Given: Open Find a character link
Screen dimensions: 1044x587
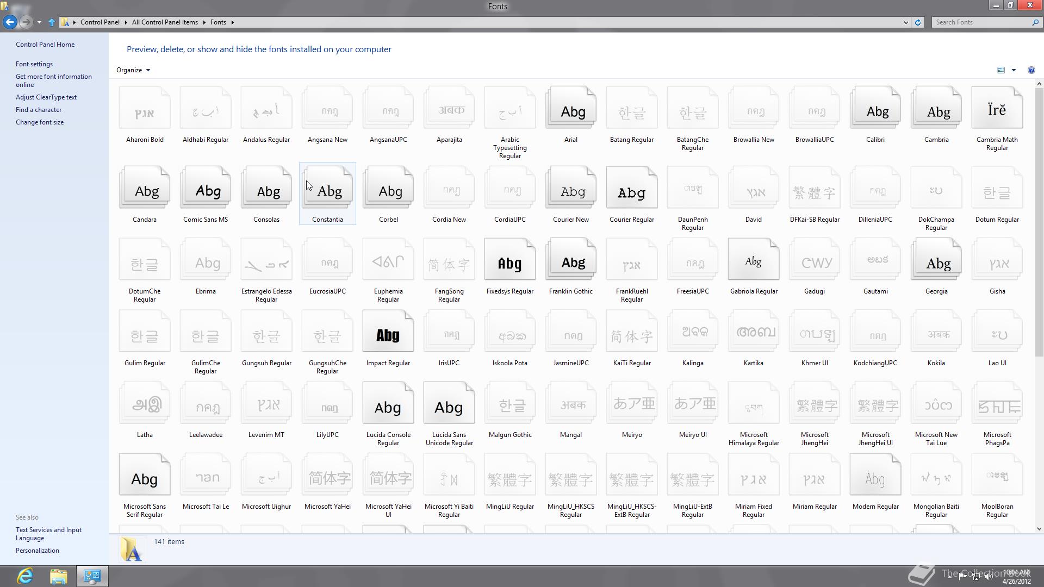Looking at the screenshot, I should [x=39, y=110].
